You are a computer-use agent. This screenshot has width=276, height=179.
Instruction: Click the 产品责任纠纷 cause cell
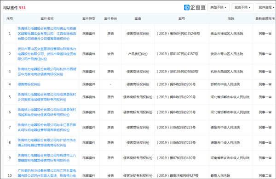(138, 54)
